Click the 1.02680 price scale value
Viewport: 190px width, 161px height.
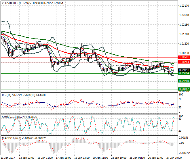point(184,15)
